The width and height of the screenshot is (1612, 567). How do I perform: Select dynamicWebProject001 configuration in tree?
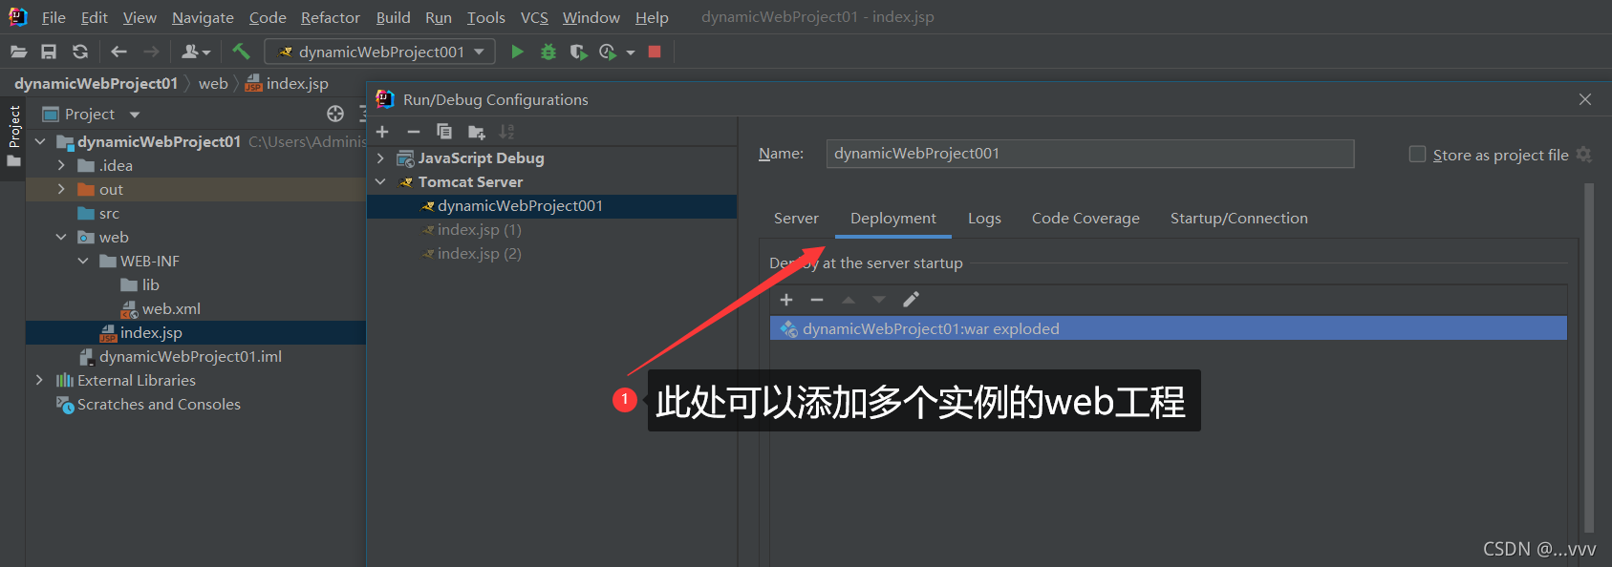(x=551, y=206)
